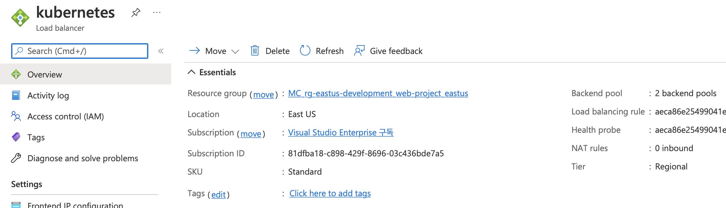Click move link next to Resource group
This screenshot has height=208, width=726.
264,95
